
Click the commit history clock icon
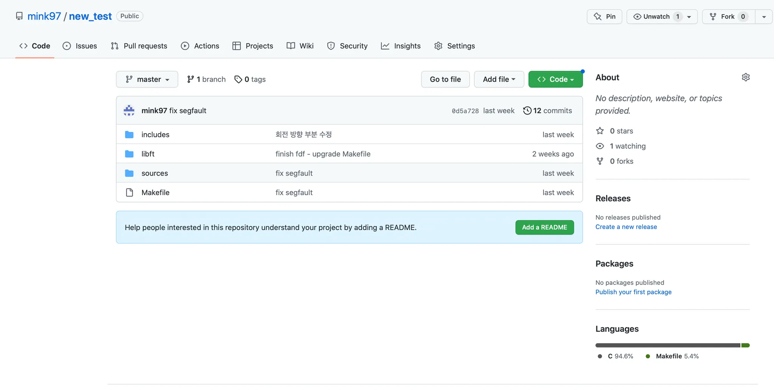coord(527,110)
